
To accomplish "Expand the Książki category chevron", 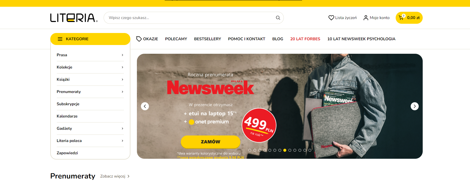I will point(122,79).
